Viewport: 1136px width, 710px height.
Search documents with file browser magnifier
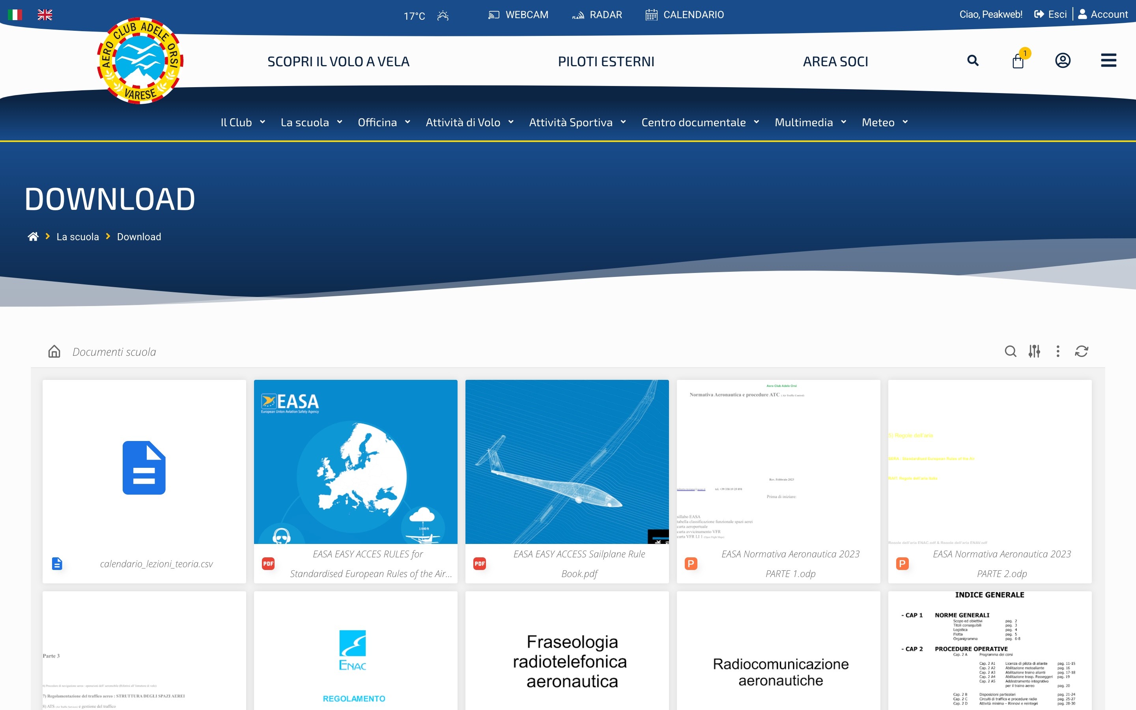tap(1011, 351)
